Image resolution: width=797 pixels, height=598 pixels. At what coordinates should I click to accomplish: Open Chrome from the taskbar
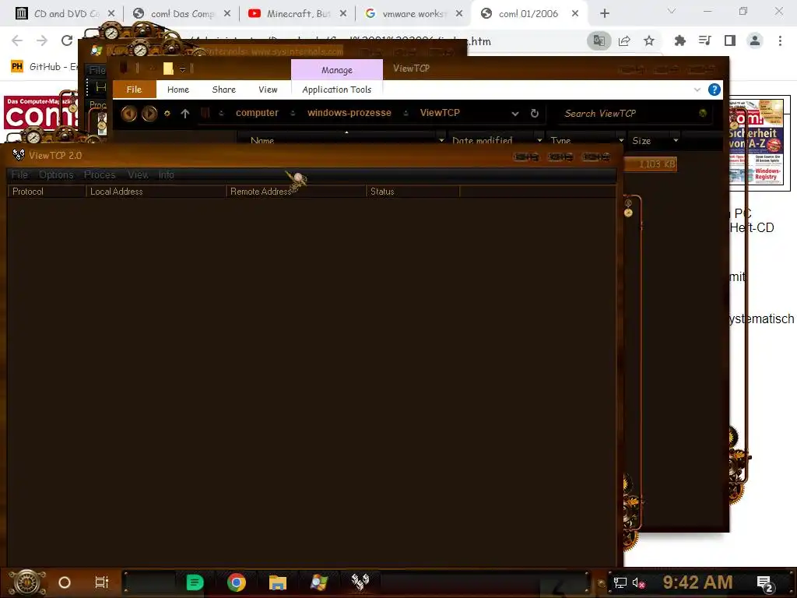(237, 582)
